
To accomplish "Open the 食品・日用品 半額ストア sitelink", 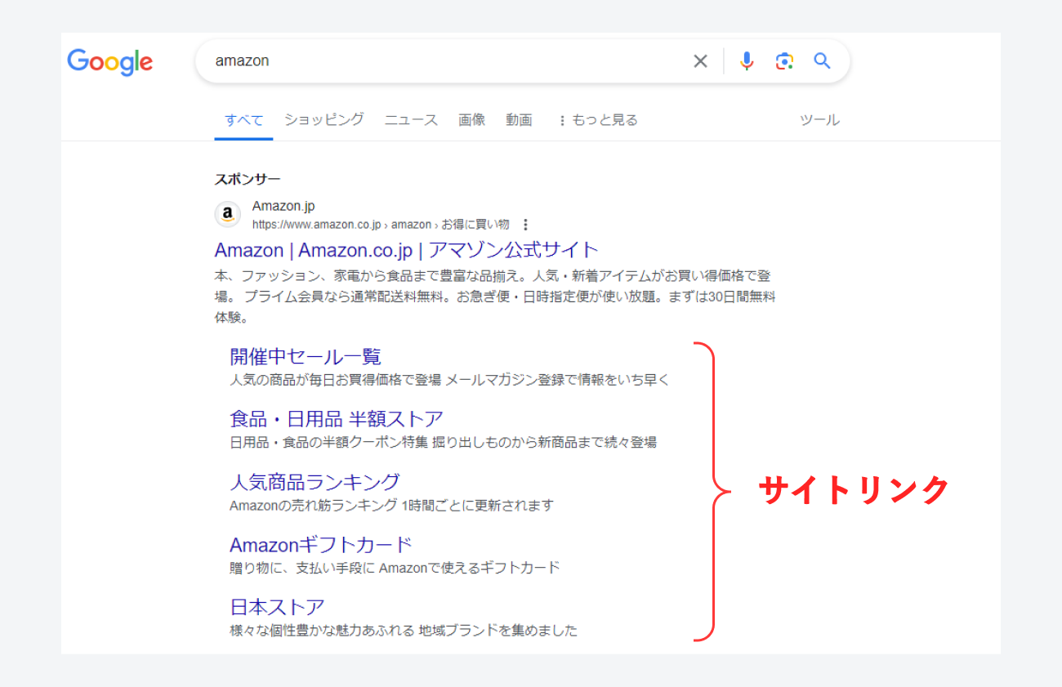I will (x=337, y=419).
